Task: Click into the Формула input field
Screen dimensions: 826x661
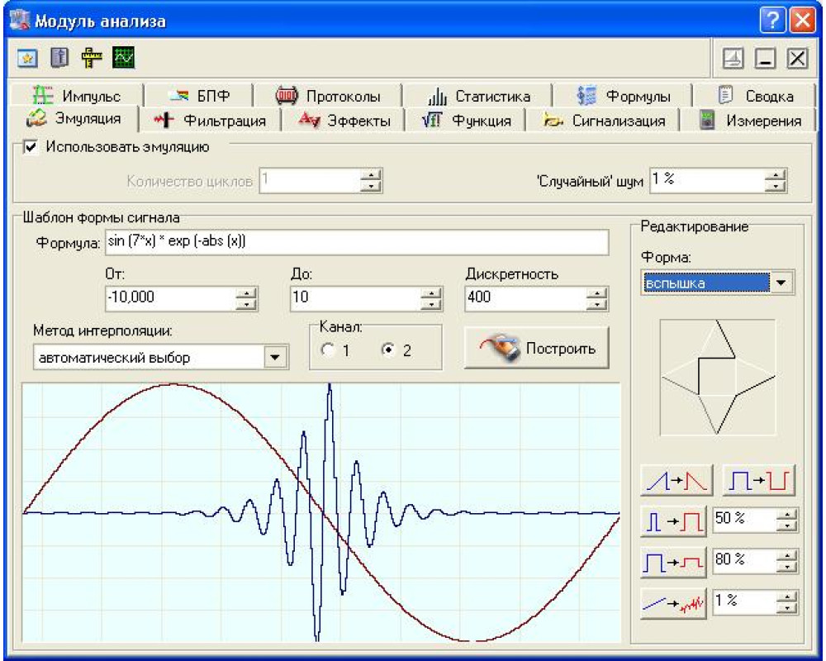Action: pos(355,242)
